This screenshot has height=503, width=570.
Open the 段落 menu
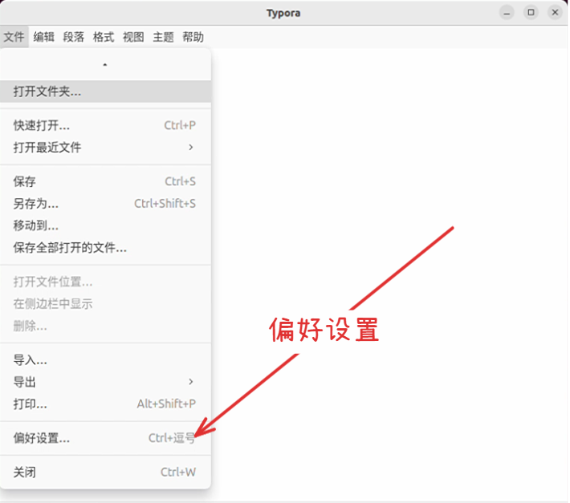tap(73, 37)
